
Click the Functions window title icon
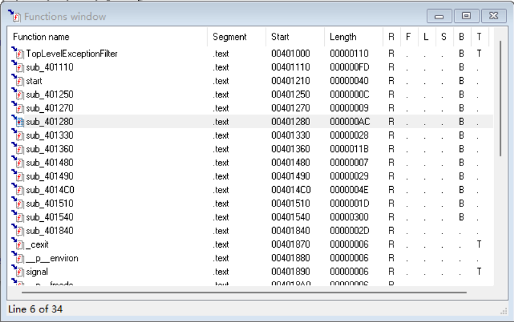tap(15, 16)
